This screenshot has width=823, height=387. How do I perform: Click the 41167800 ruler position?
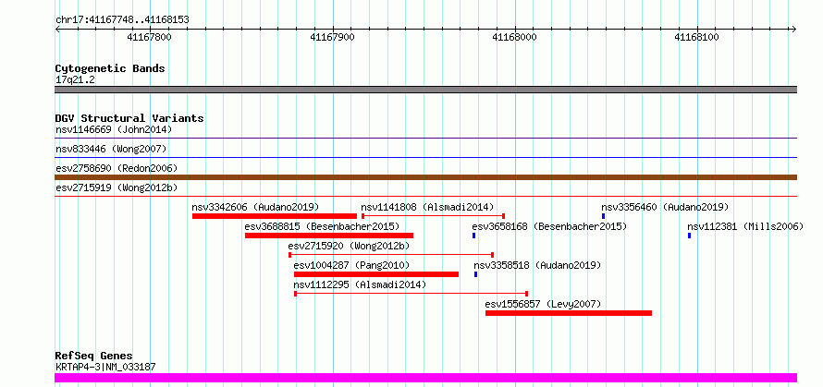pos(150,37)
